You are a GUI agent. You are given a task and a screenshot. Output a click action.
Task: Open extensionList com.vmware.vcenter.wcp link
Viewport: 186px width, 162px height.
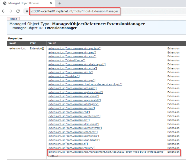point(75,116)
